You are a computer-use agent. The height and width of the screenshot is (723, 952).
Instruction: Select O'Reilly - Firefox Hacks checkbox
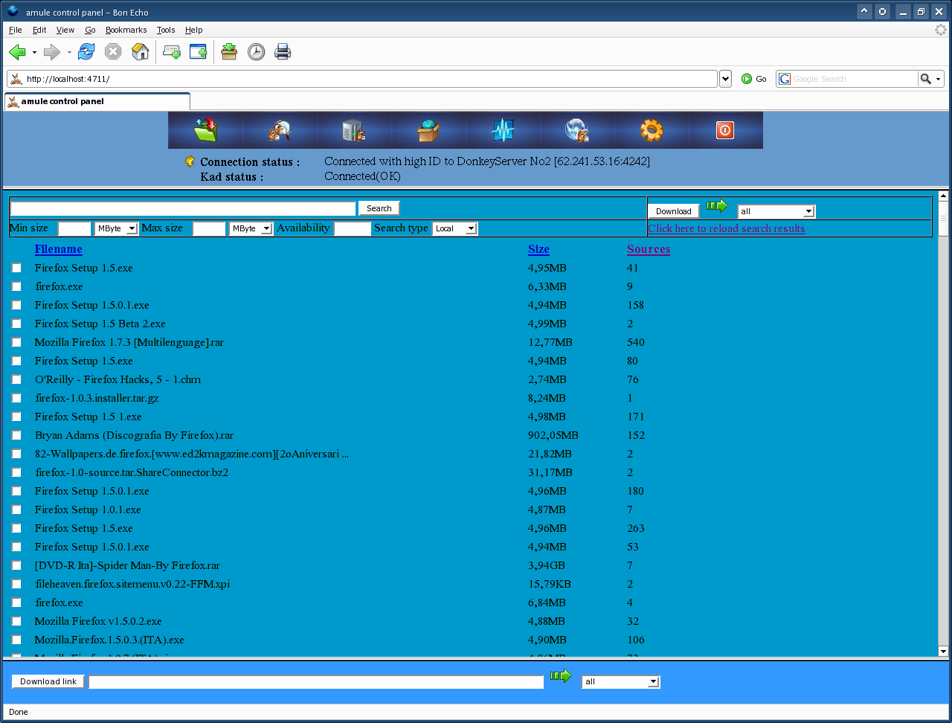pos(16,379)
